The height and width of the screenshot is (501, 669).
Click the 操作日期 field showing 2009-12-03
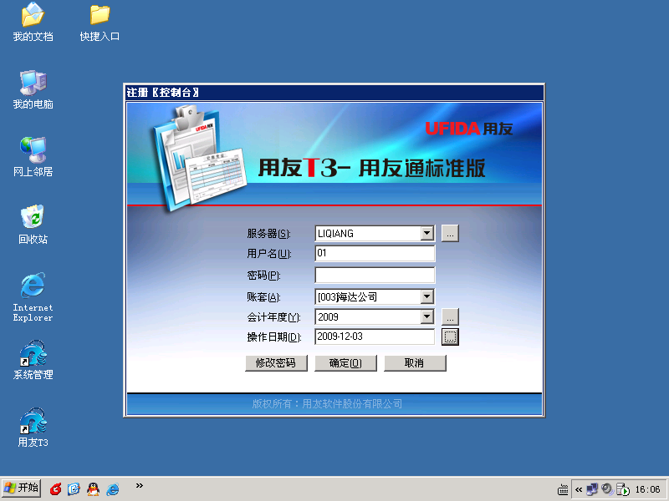point(375,337)
